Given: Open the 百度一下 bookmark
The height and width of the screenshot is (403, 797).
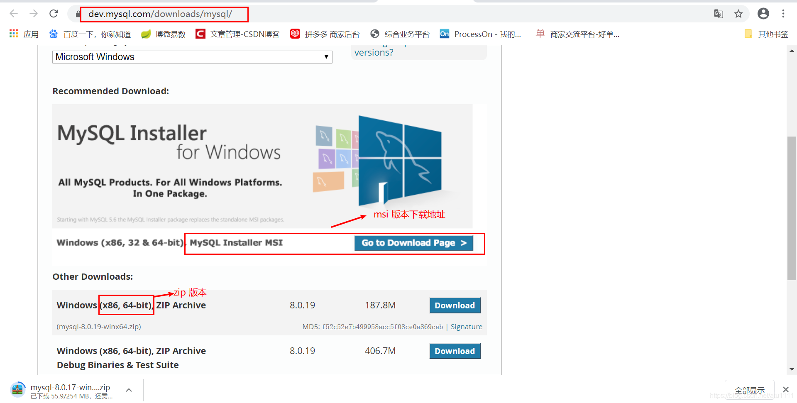Looking at the screenshot, I should pyautogui.click(x=90, y=34).
